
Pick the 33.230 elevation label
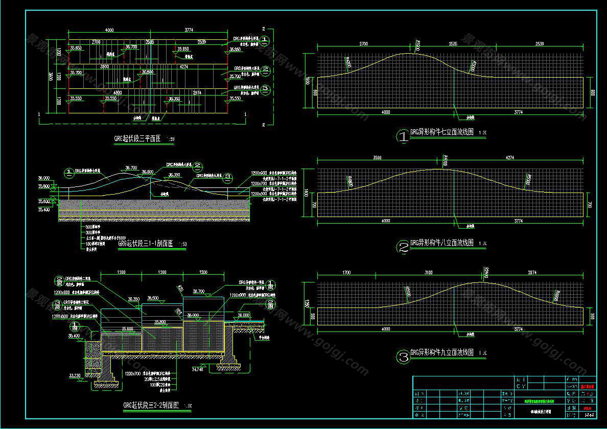pyautogui.click(x=75, y=375)
